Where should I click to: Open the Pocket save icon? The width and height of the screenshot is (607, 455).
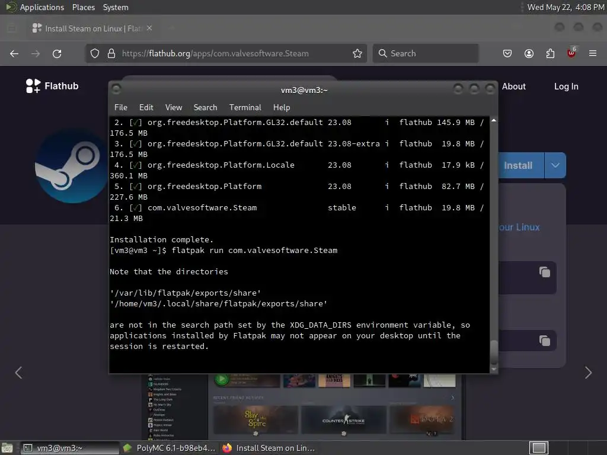507,53
